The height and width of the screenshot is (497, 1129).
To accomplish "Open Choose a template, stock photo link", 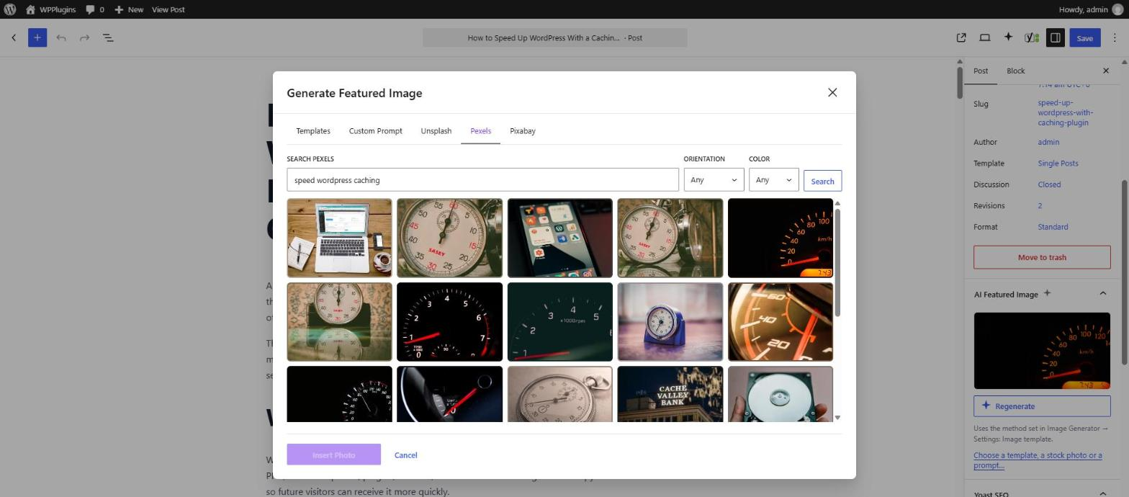I will [x=1038, y=460].
